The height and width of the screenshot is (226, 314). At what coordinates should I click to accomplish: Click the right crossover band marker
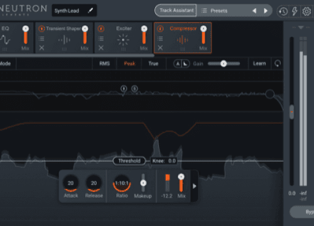point(134,89)
